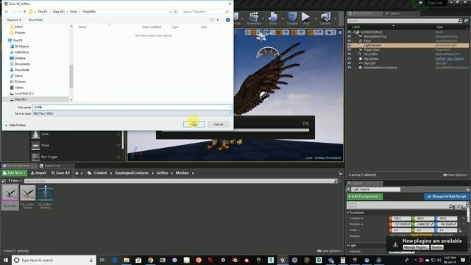The height and width of the screenshot is (265, 471).
Task: Hide Sky Sphere using its eye icon
Action: pyautogui.click(x=349, y=59)
